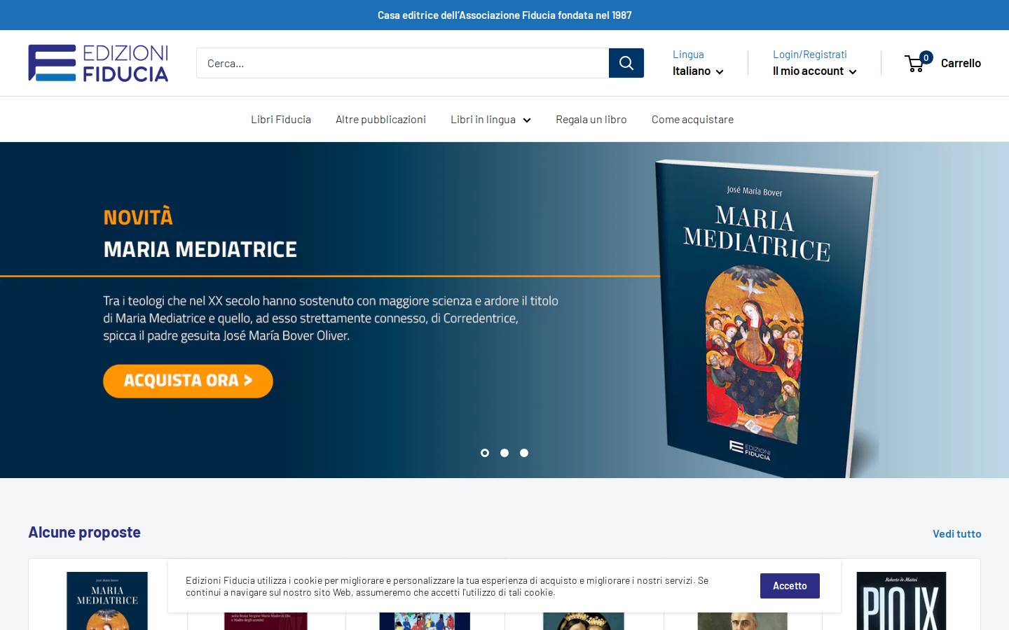Click the magnifying glass search button
The width and height of the screenshot is (1009, 630).
(x=626, y=63)
